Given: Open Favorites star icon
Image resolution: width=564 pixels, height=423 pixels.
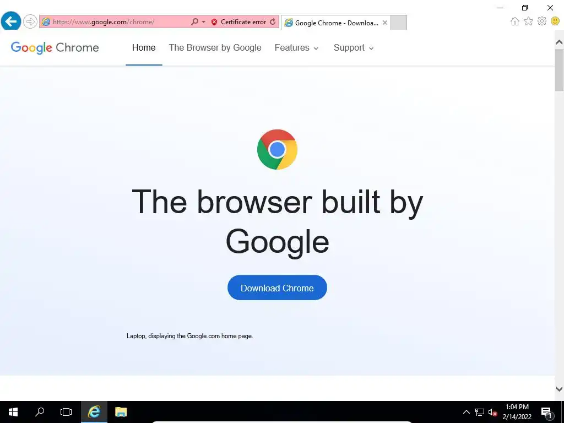Looking at the screenshot, I should [528, 21].
